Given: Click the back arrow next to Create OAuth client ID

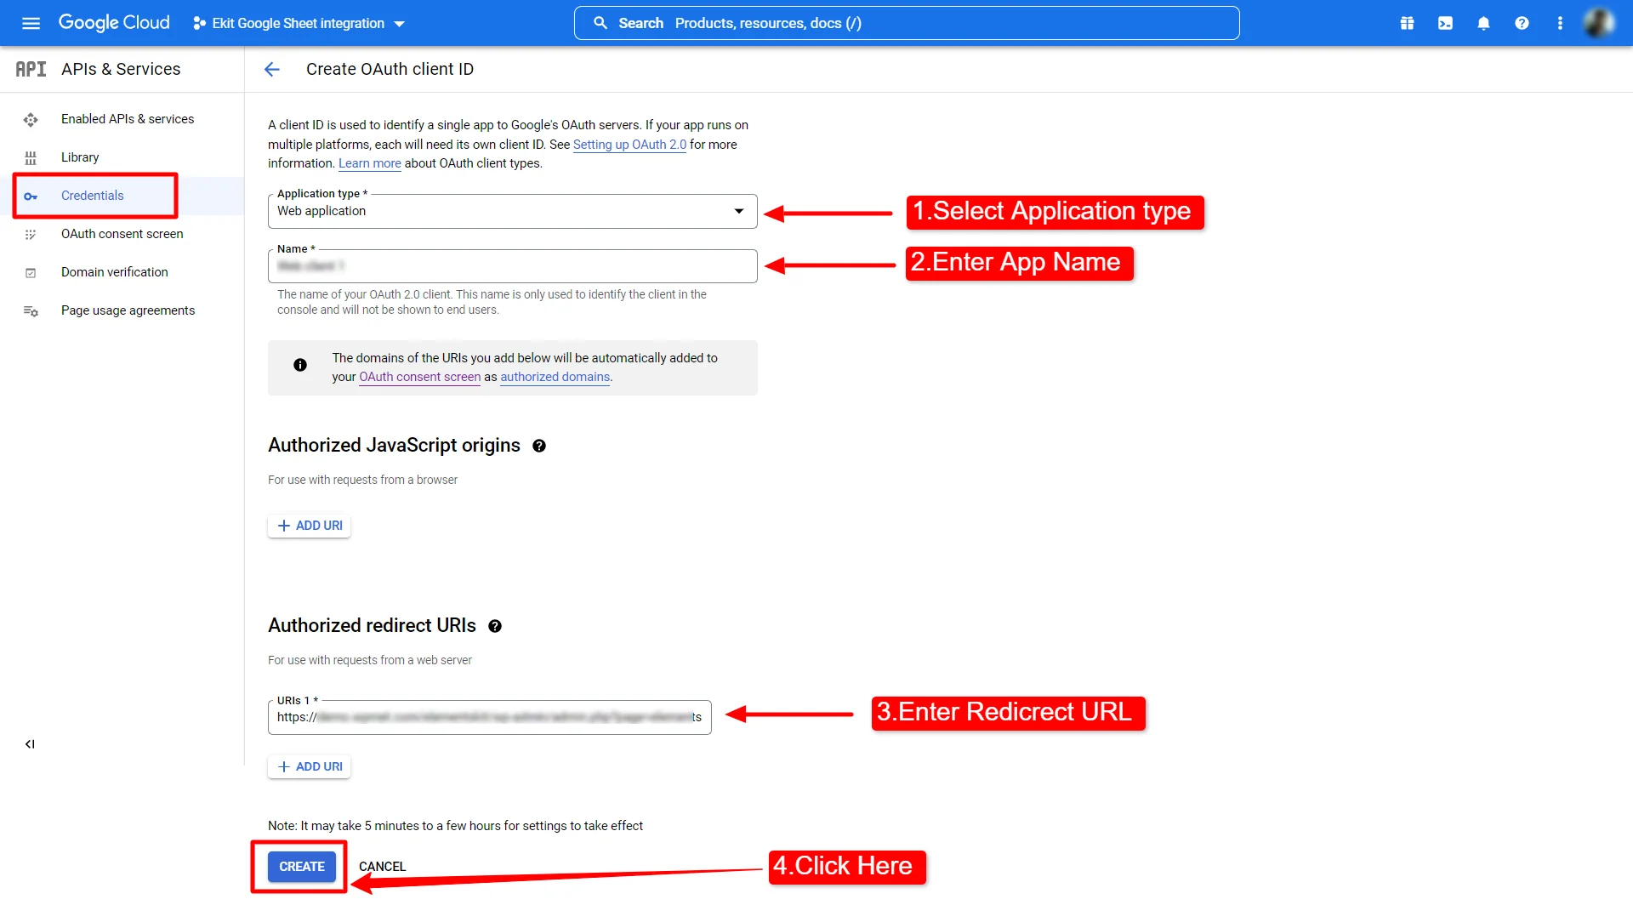Looking at the screenshot, I should (271, 69).
